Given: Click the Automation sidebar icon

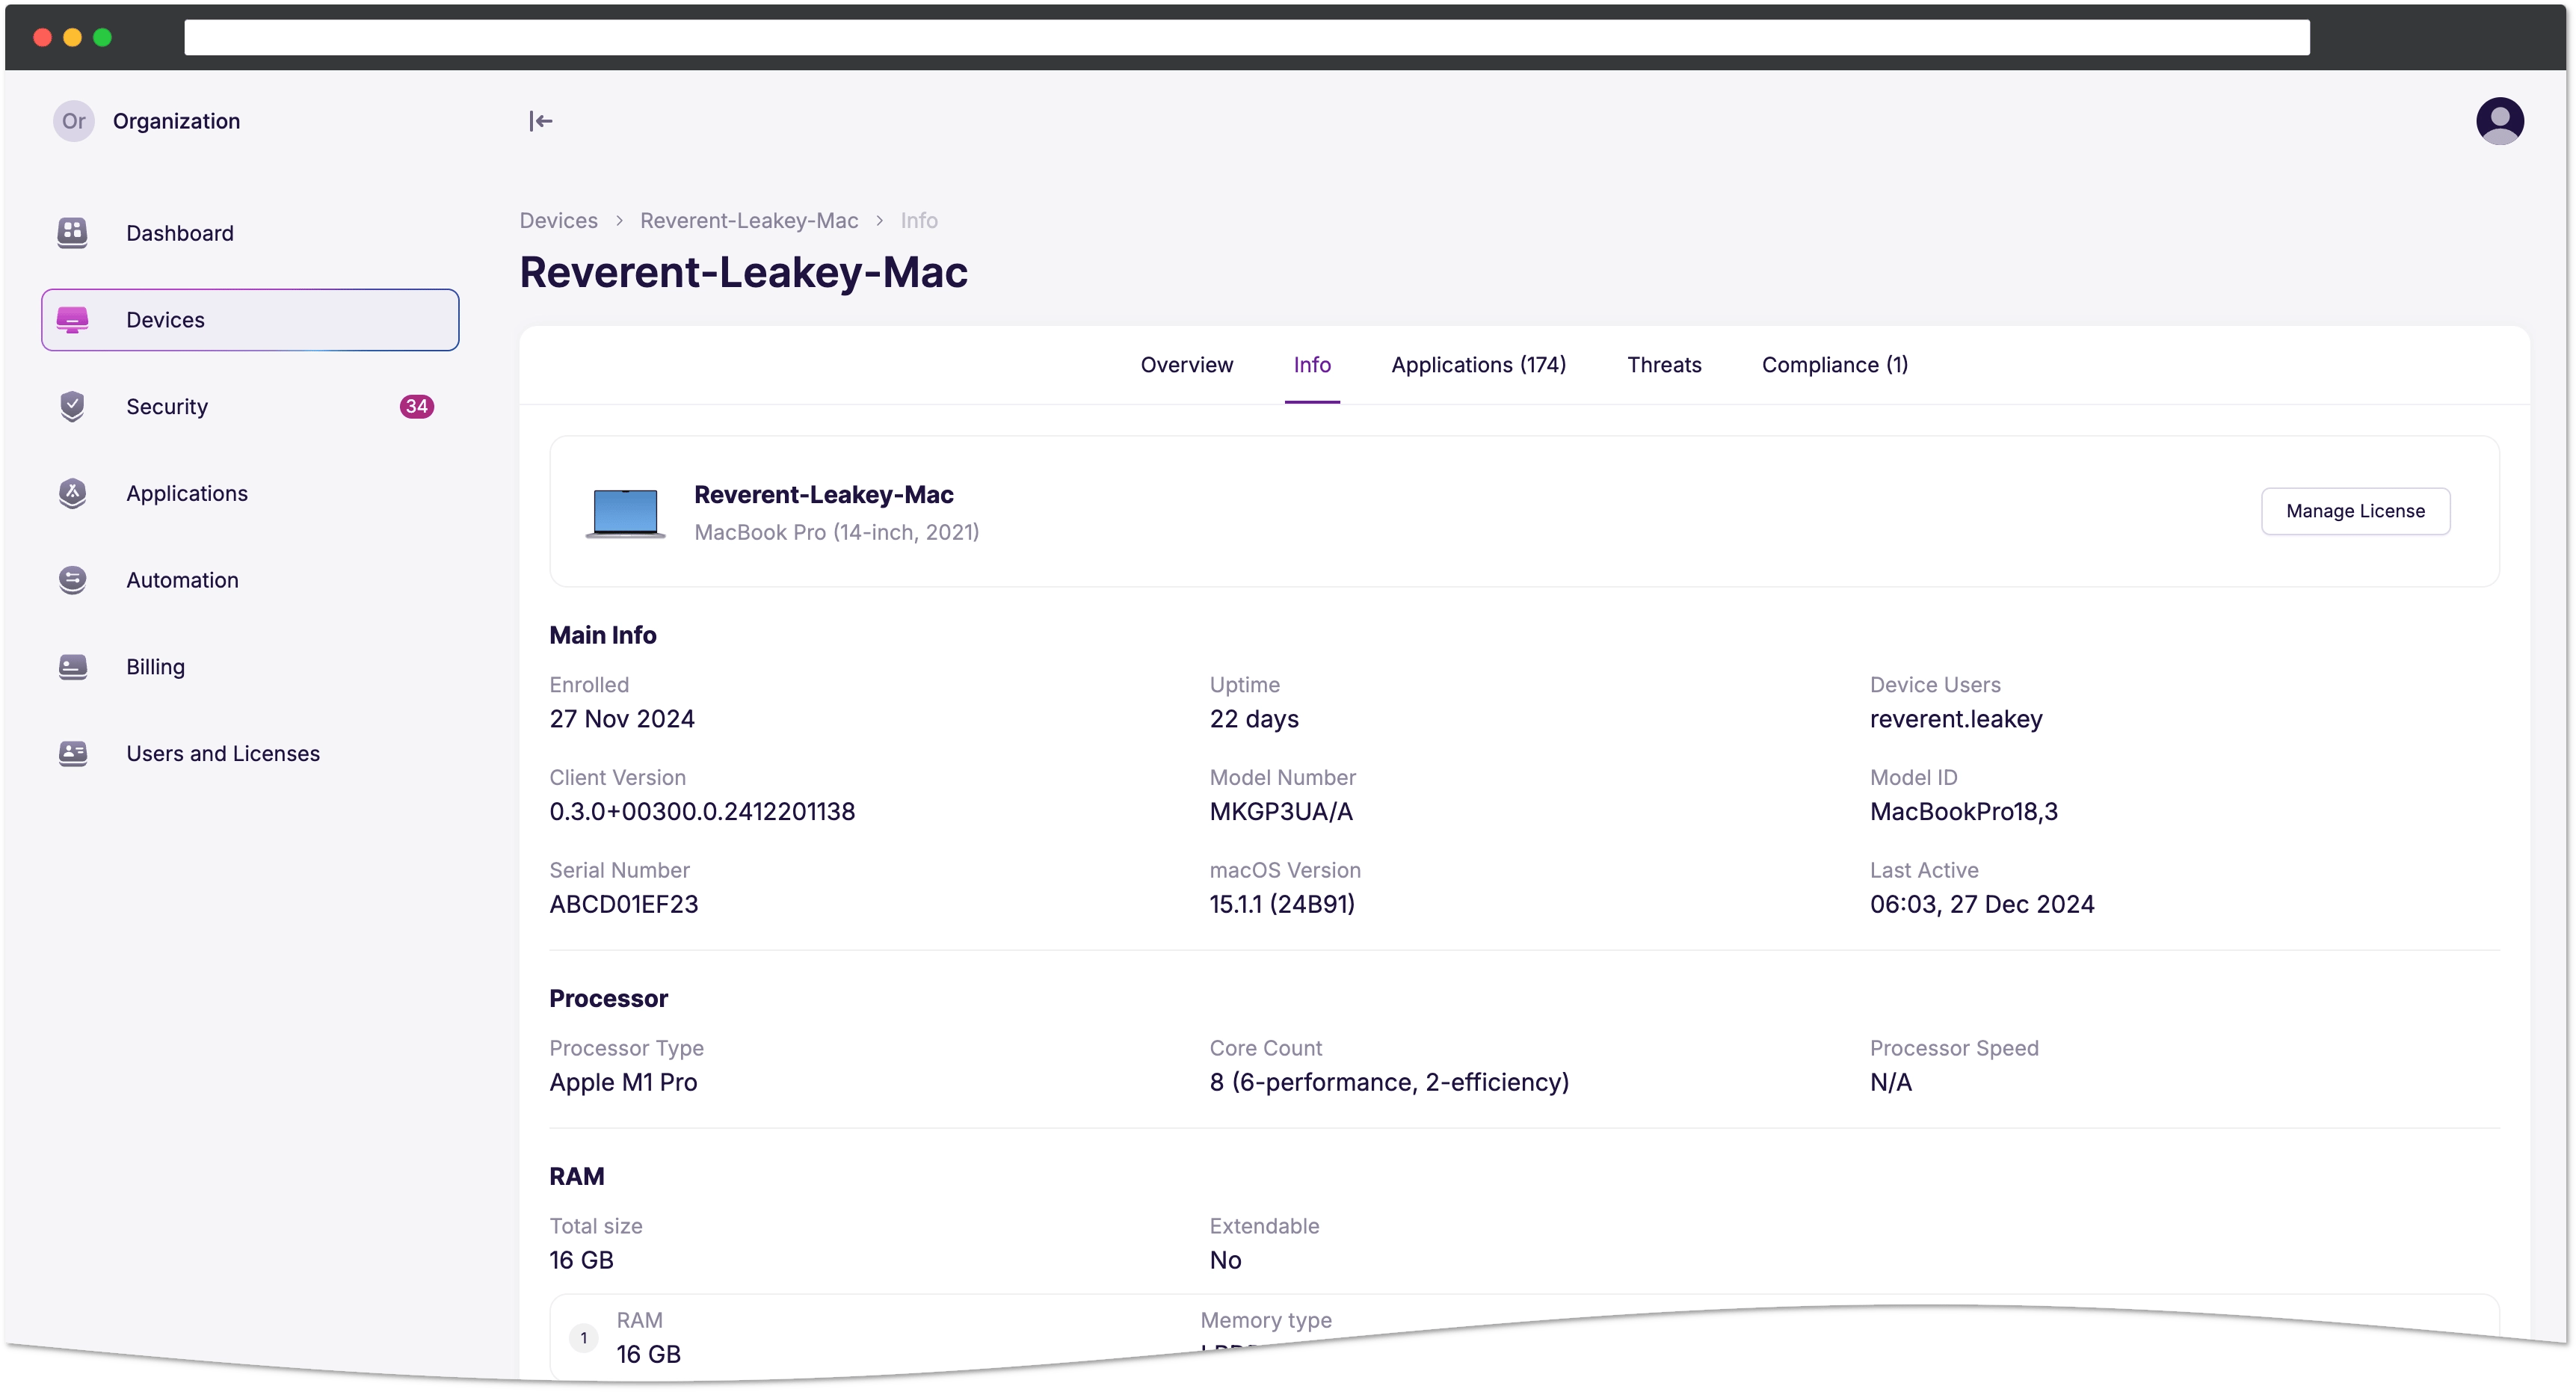Looking at the screenshot, I should point(72,580).
